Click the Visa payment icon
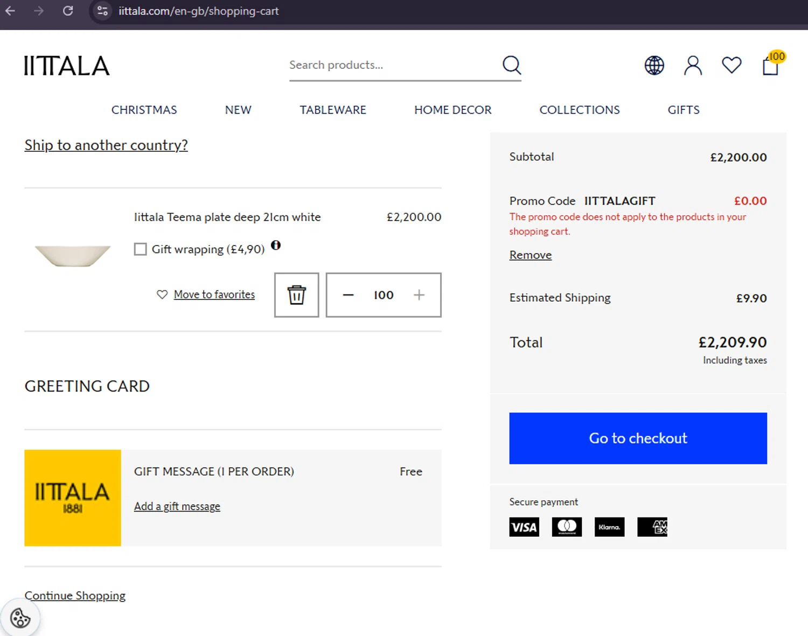The image size is (808, 636). 524,527
